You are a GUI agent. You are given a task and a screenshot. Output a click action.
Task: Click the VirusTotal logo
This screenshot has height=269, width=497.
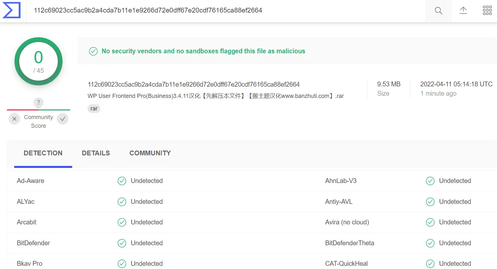pyautogui.click(x=12, y=10)
